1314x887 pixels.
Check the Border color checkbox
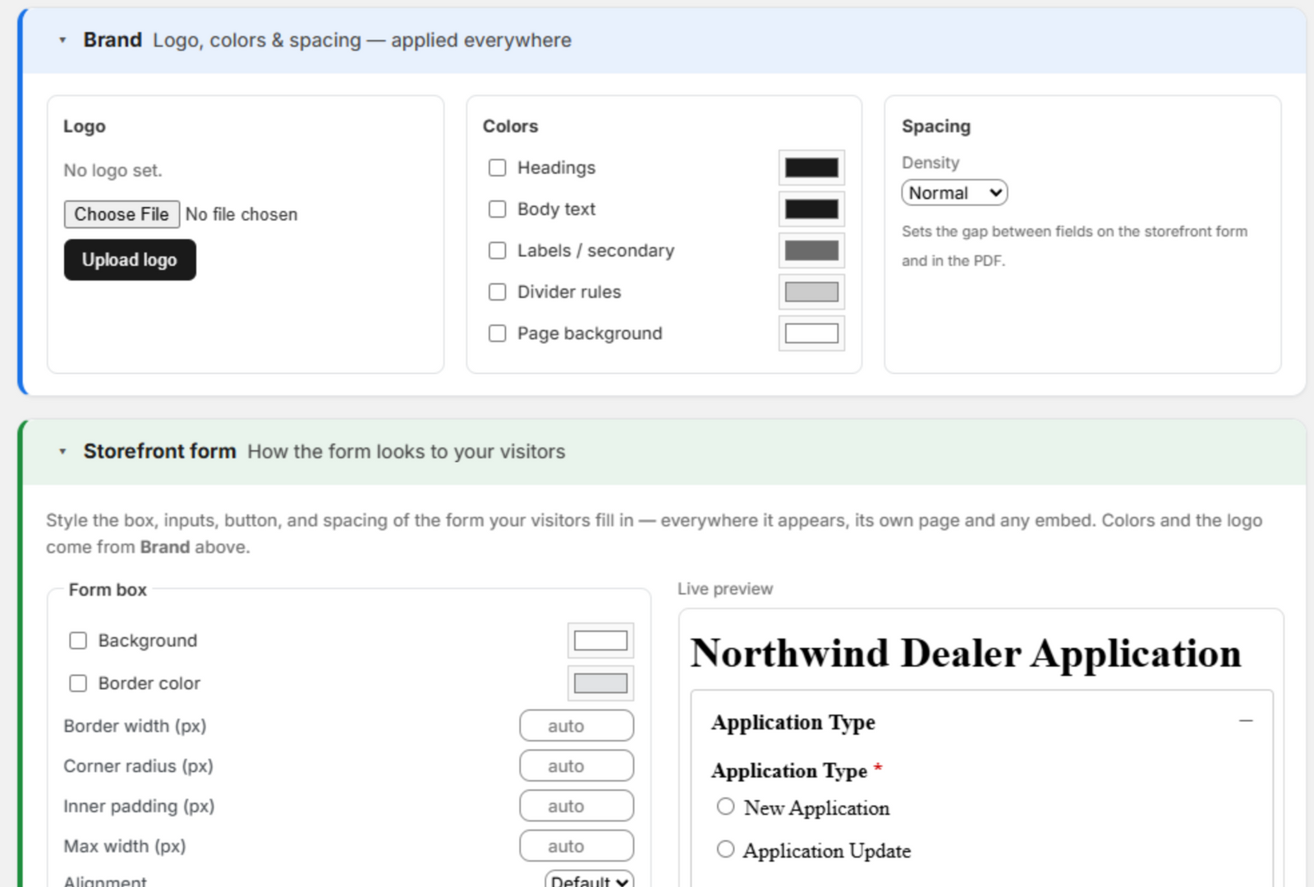coord(78,683)
